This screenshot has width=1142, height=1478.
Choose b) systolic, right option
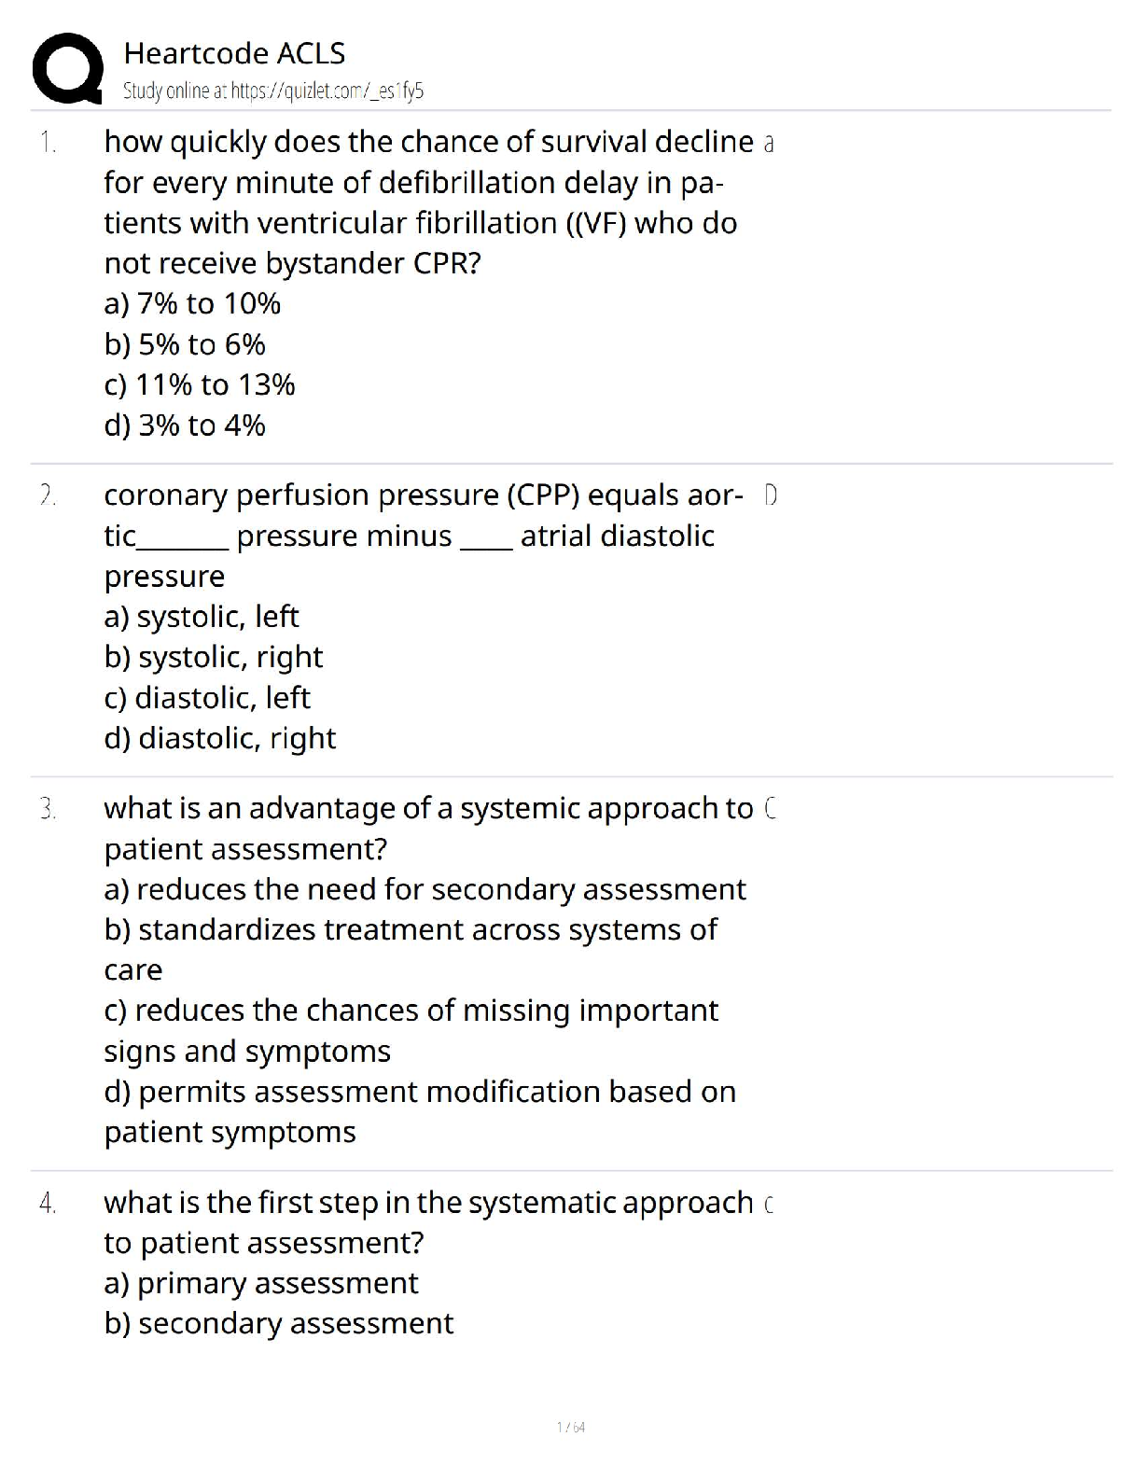[x=214, y=658]
